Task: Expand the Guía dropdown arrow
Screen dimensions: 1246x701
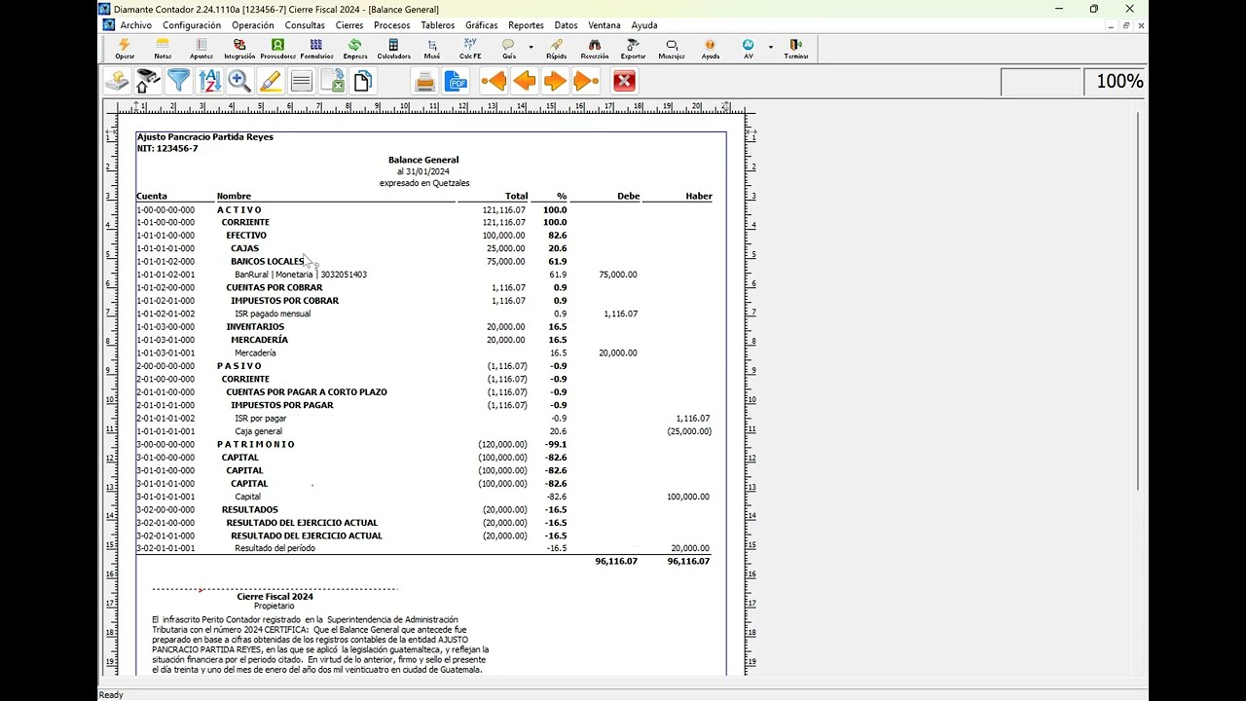Action: point(531,47)
